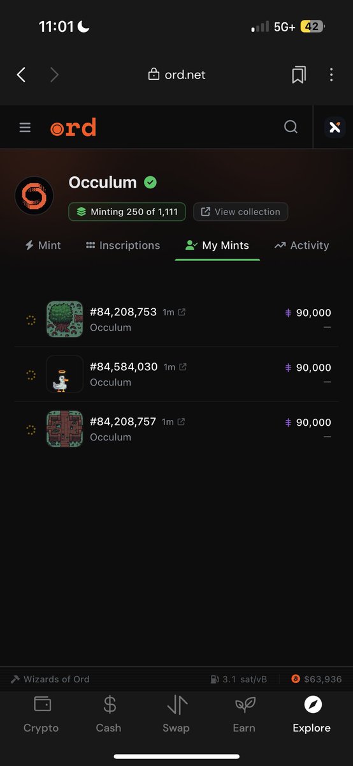This screenshot has width=353, height=766.
Task: Tap the search magnifier icon
Action: [291, 127]
